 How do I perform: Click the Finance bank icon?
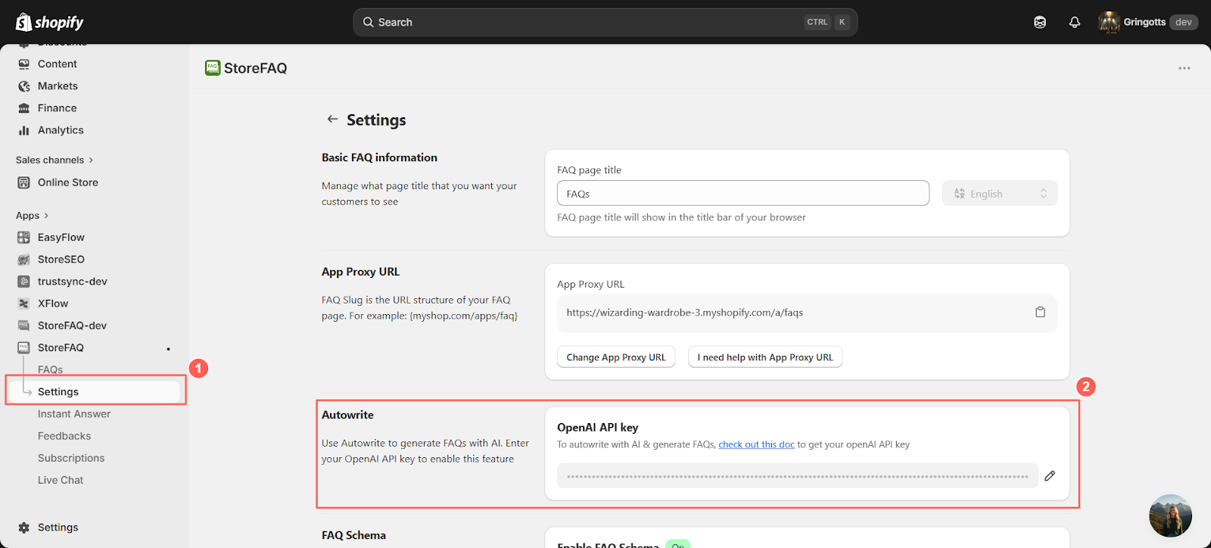click(x=24, y=108)
